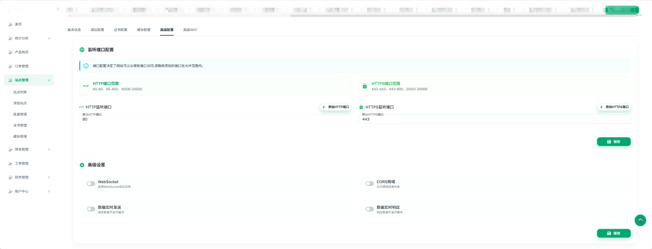
Task: Click the green button in the top-right header
Action: (x=622, y=10)
